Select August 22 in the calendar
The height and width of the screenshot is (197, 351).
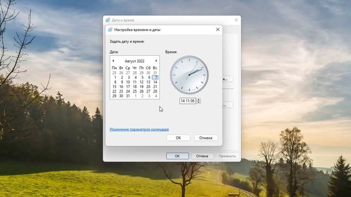point(115,91)
